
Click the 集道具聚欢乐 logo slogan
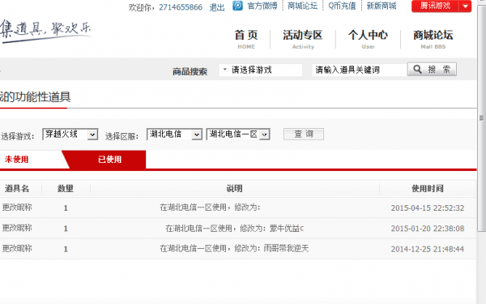(45, 31)
